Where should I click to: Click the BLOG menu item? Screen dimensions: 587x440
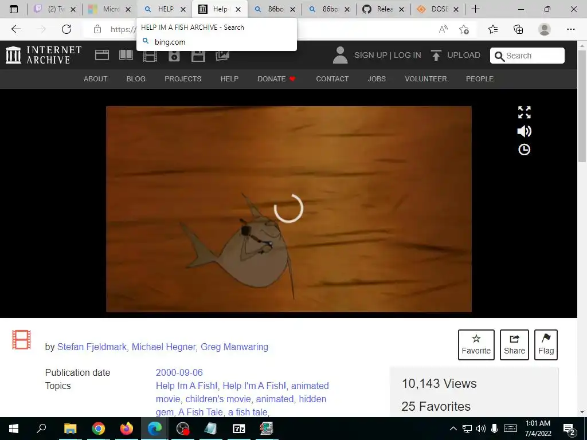tap(136, 79)
